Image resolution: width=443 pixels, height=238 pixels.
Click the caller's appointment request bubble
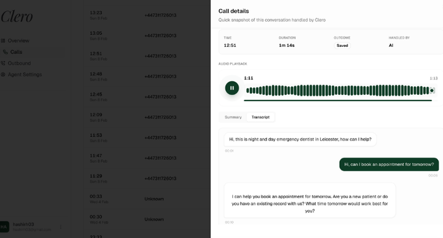[389, 165]
